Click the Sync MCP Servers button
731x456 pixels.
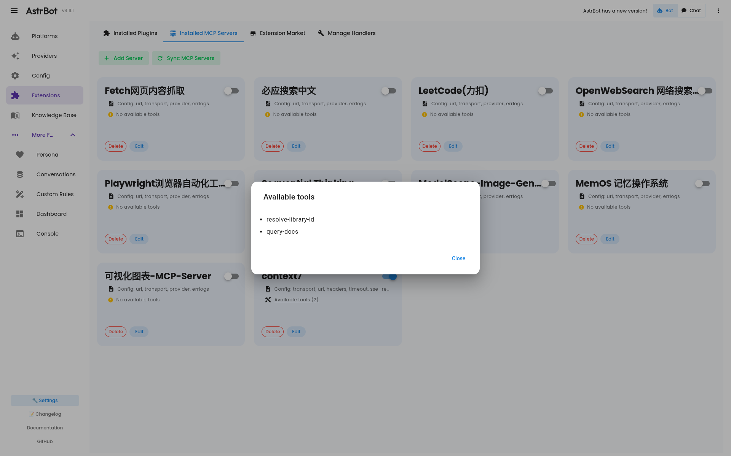tap(186, 58)
